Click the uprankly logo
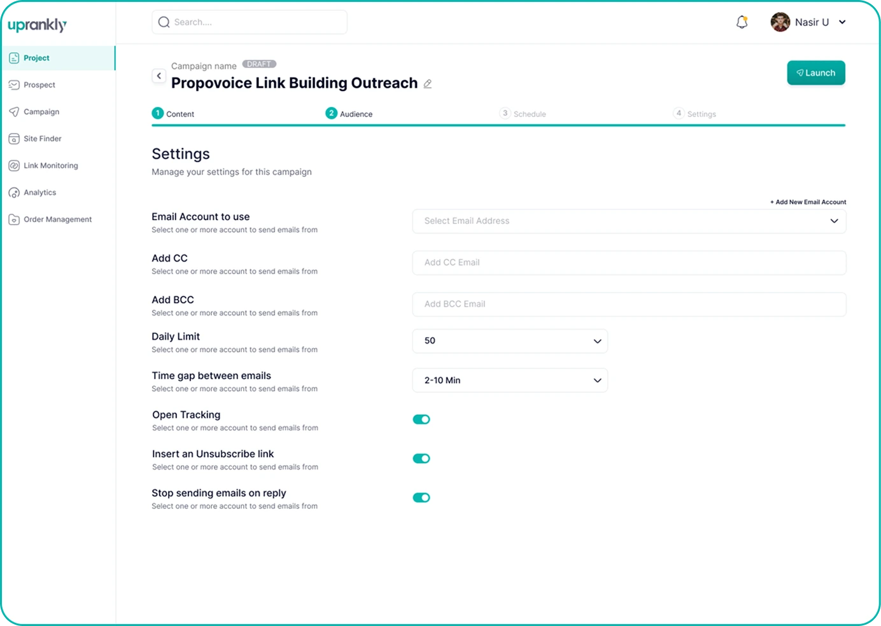 [37, 25]
